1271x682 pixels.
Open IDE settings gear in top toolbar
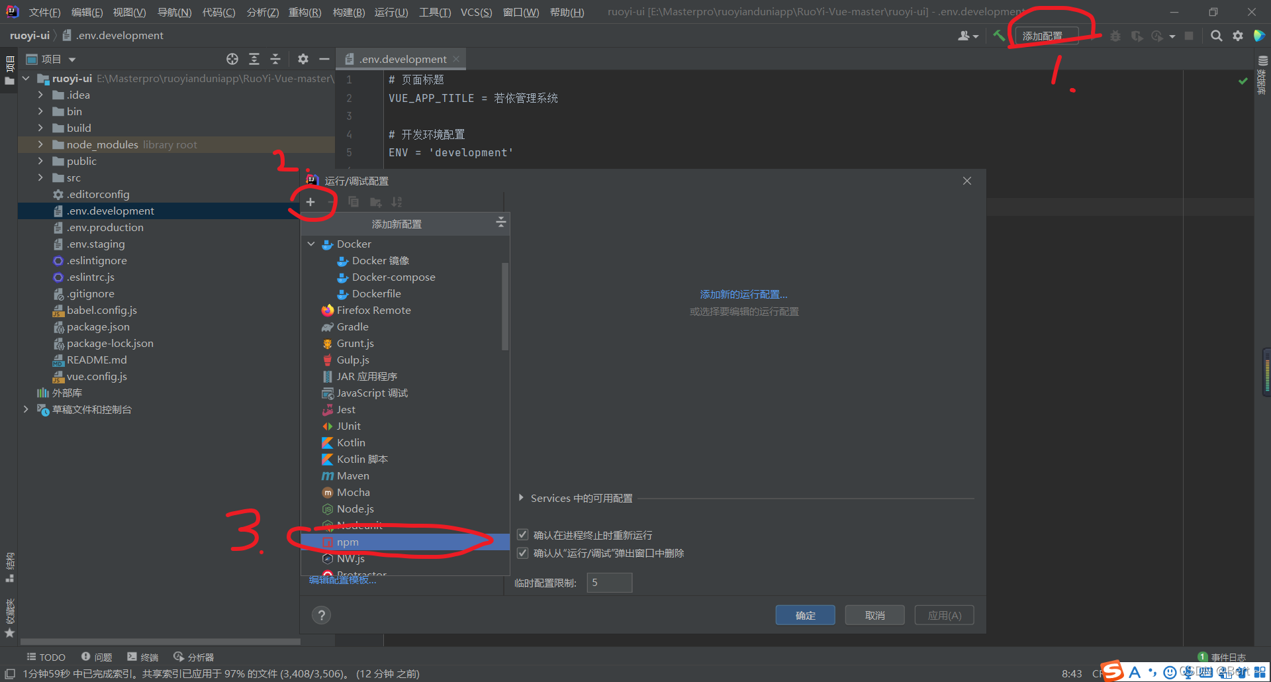(x=1237, y=36)
